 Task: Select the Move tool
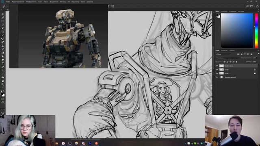point(3,14)
